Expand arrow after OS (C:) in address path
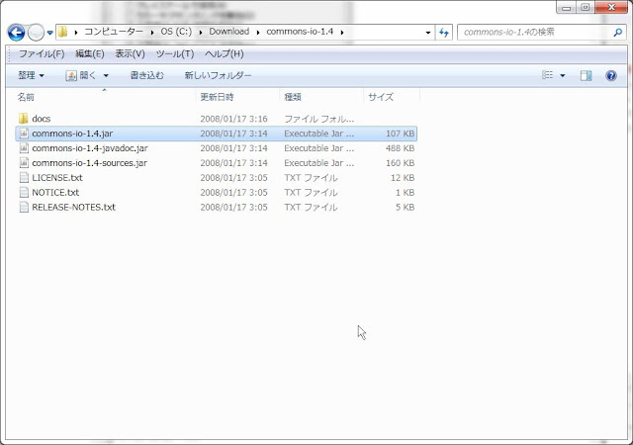The image size is (633, 445). click(200, 32)
